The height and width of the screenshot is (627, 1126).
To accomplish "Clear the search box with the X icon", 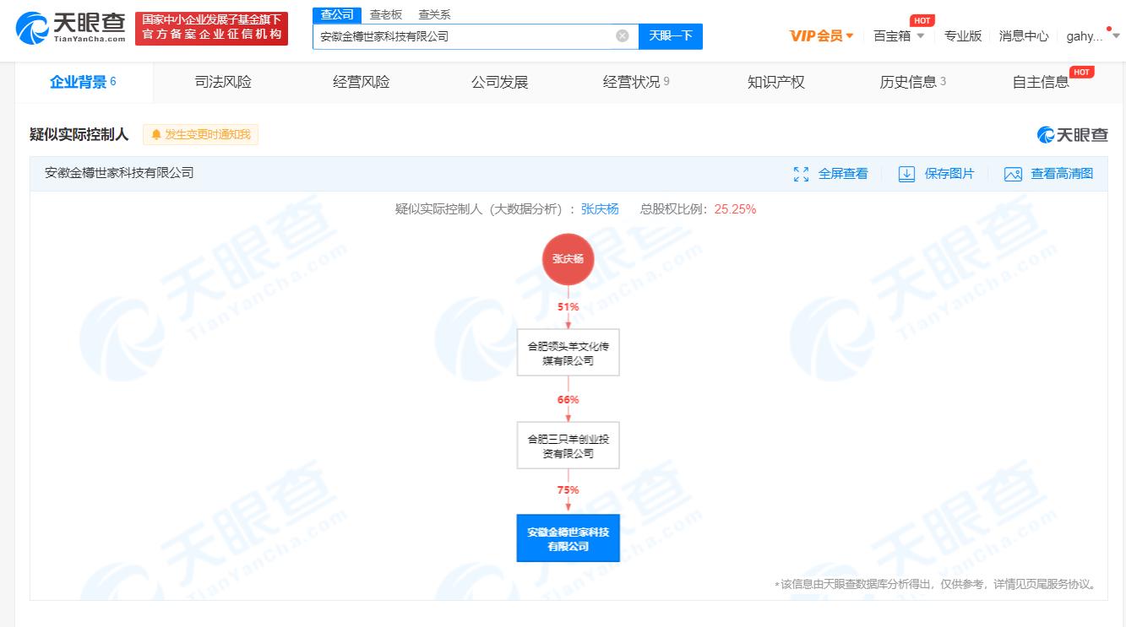I will (622, 35).
